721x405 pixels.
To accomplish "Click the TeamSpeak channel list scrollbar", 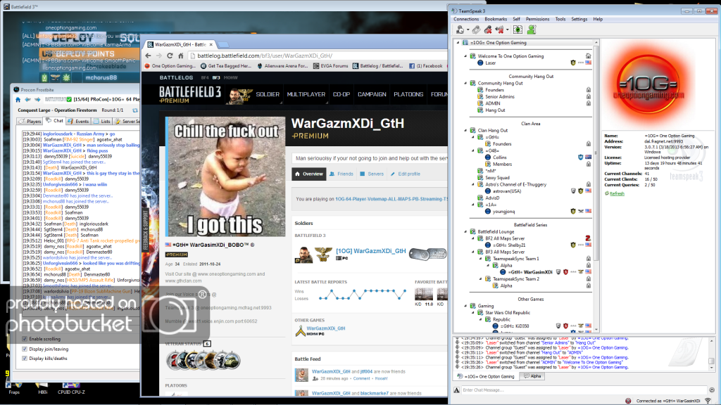I will pyautogui.click(x=596, y=176).
